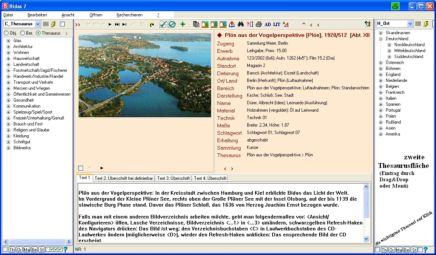Switch to Text 3: Überschrift tab

(173, 178)
